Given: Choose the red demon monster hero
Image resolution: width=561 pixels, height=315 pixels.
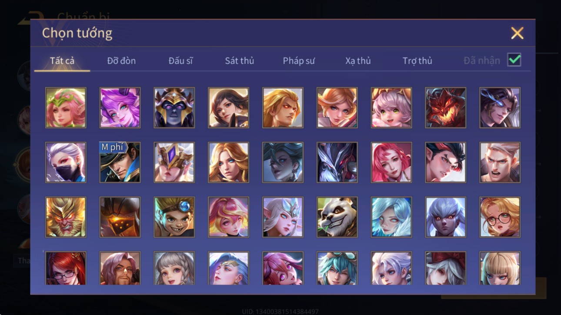Looking at the screenshot, I should (x=445, y=108).
